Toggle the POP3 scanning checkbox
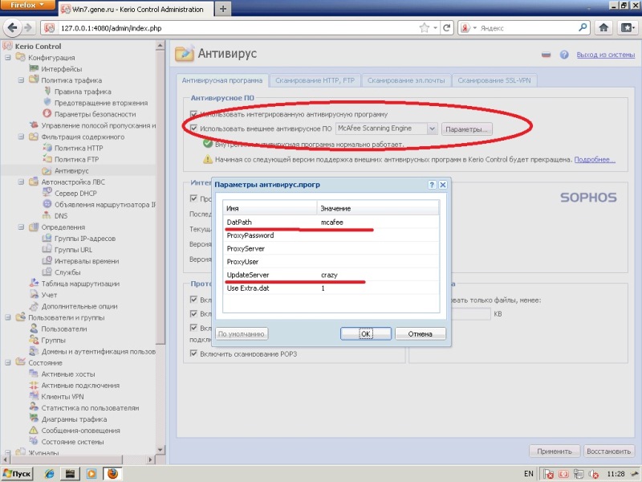This screenshot has height=482, width=642. [x=193, y=353]
